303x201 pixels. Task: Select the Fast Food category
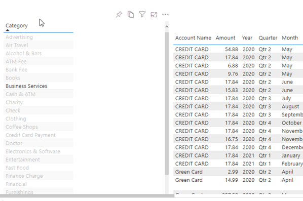click(x=39, y=168)
